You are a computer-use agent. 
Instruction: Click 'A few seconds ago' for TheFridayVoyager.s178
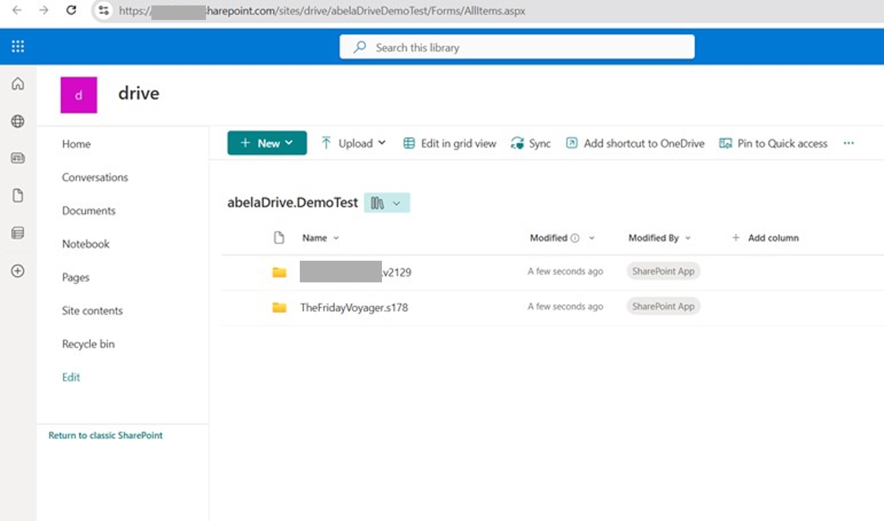(565, 307)
